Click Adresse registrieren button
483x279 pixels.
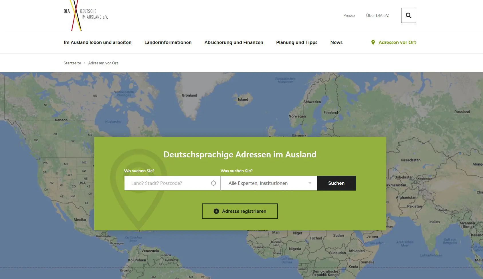(240, 211)
